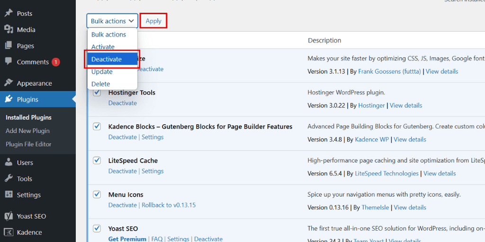
Task: View details for Hostinger Tools
Action: coord(406,105)
